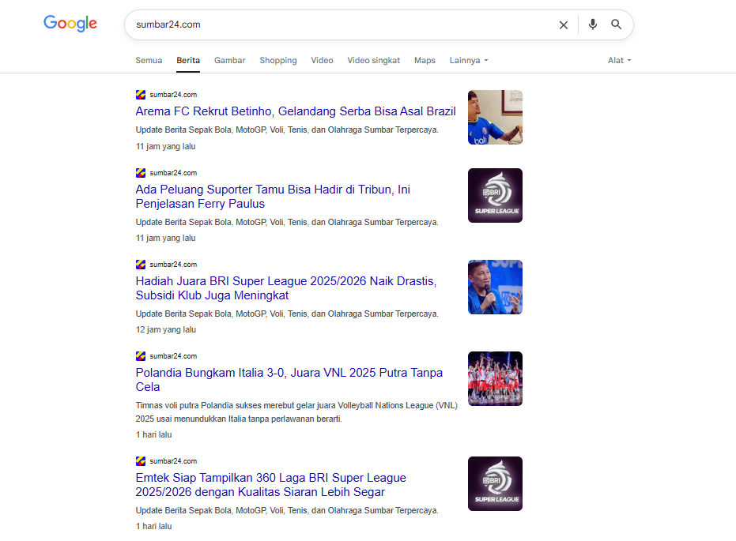Click sumbar24 favicon above Ada Peluang result
The image size is (736, 541).
click(x=141, y=173)
